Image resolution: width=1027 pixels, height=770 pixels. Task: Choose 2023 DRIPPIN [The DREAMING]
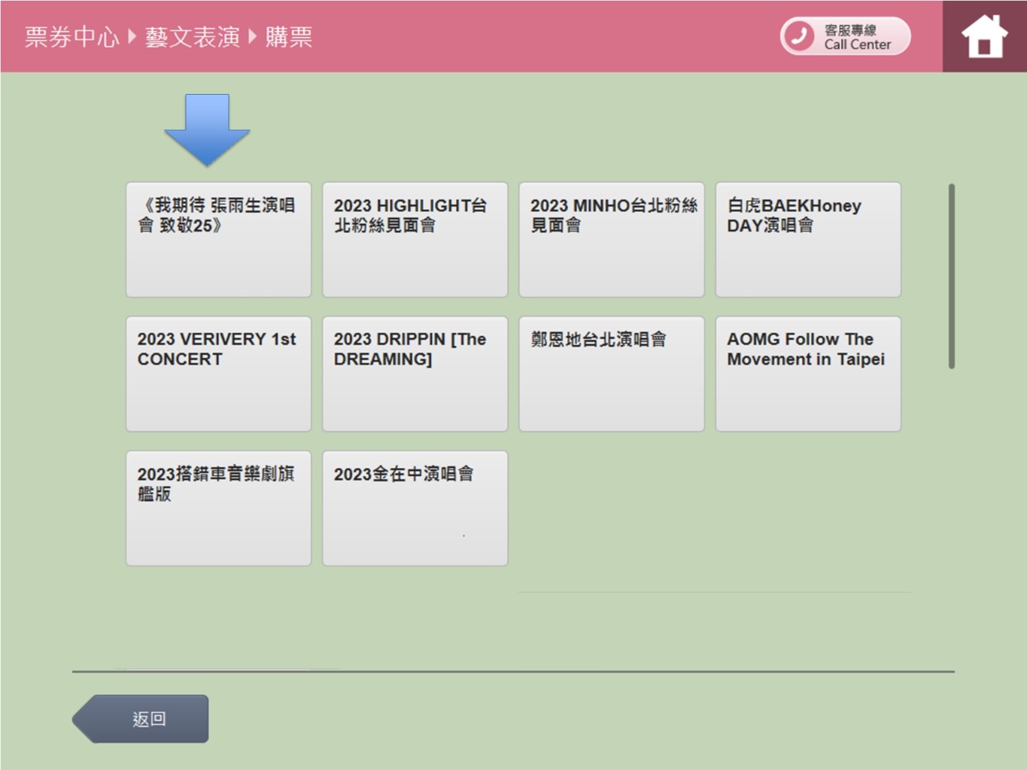tap(415, 374)
